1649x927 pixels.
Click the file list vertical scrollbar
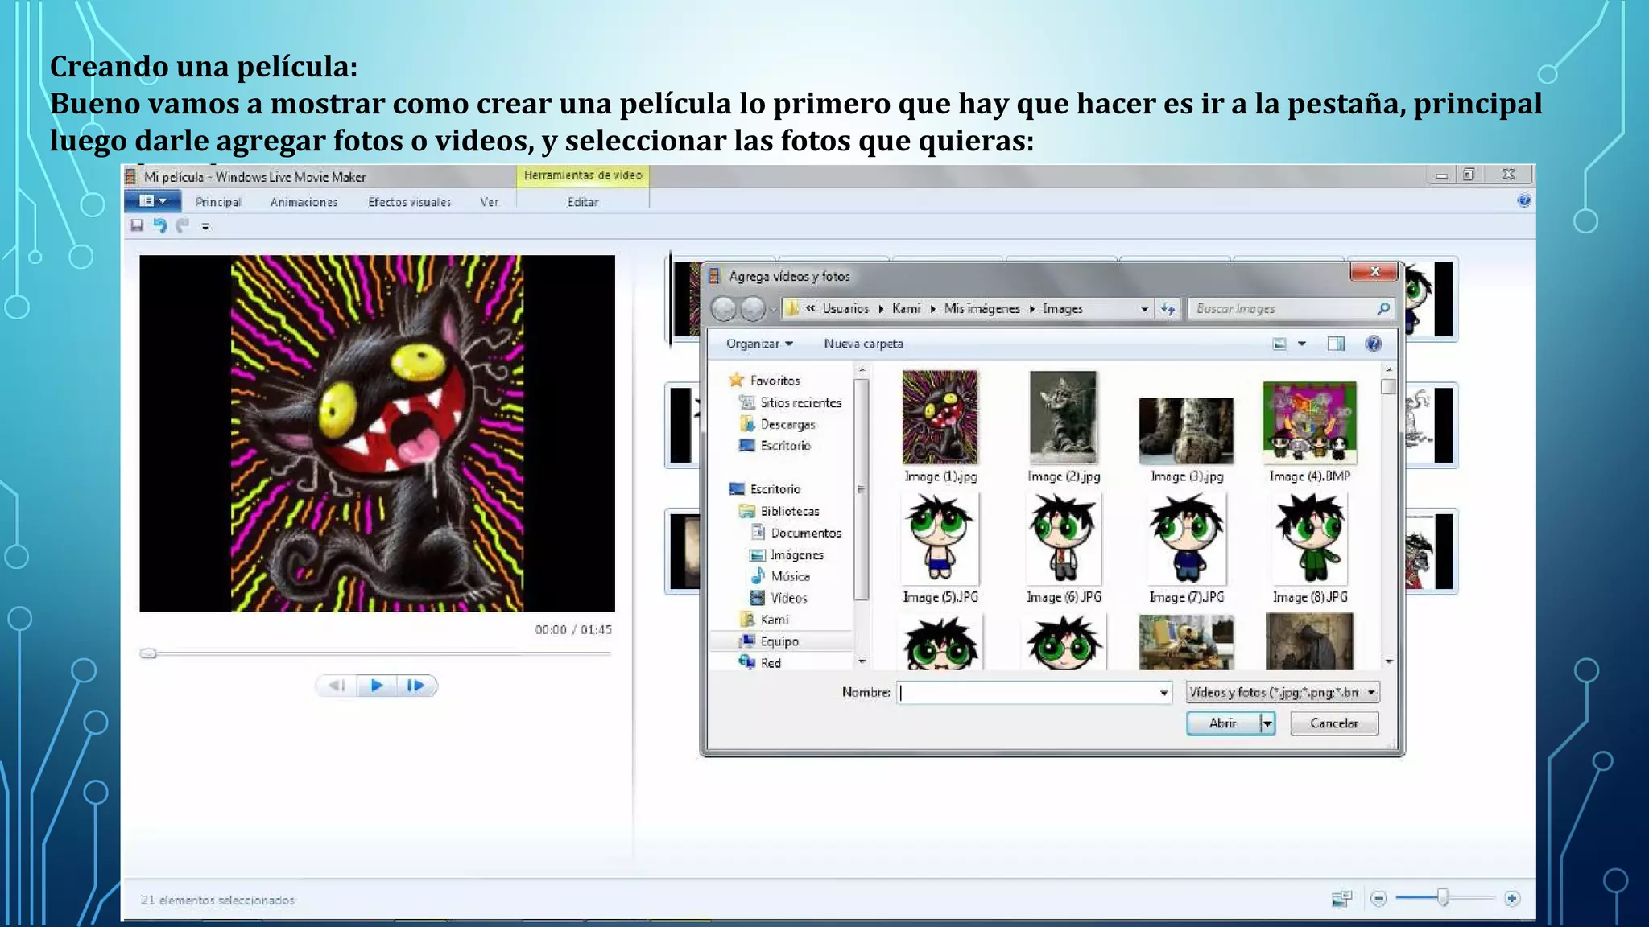[x=1388, y=515]
